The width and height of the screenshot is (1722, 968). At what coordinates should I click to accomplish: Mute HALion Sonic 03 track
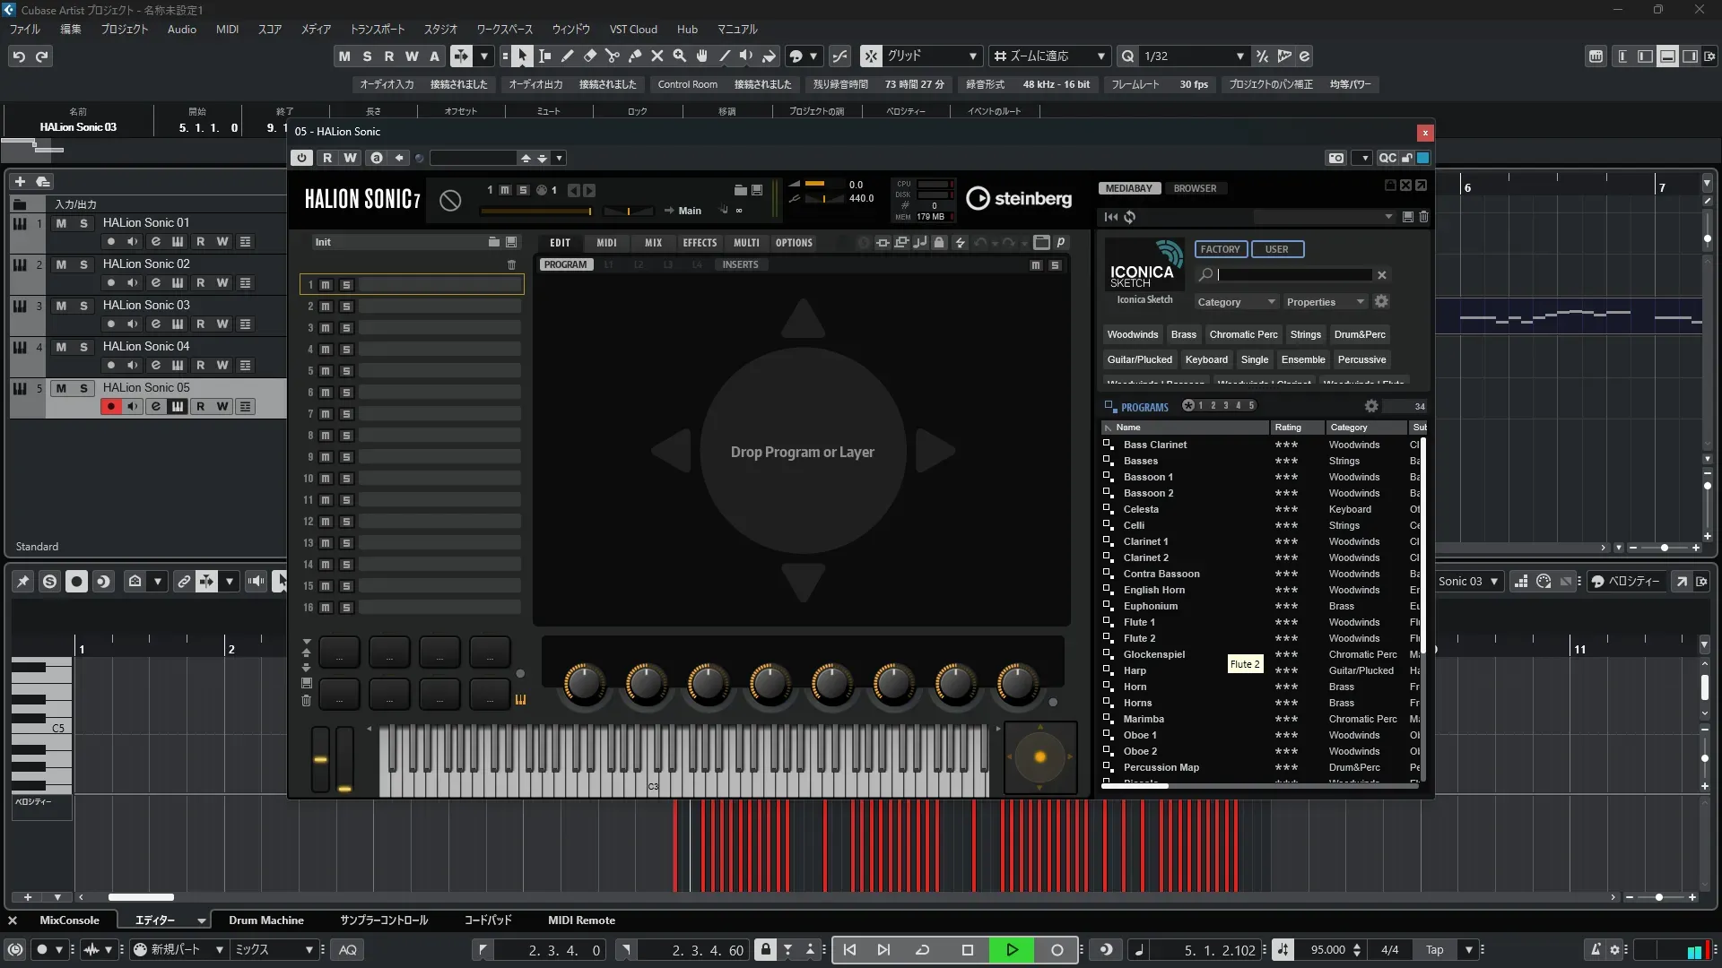61,306
